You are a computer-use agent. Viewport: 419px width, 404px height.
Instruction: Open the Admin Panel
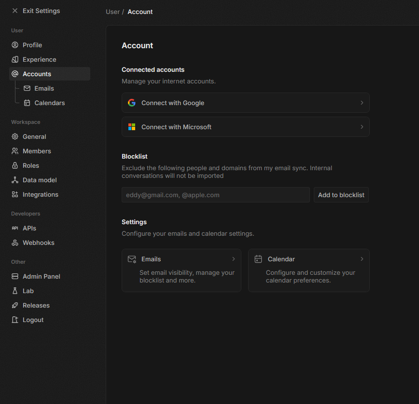(50, 276)
